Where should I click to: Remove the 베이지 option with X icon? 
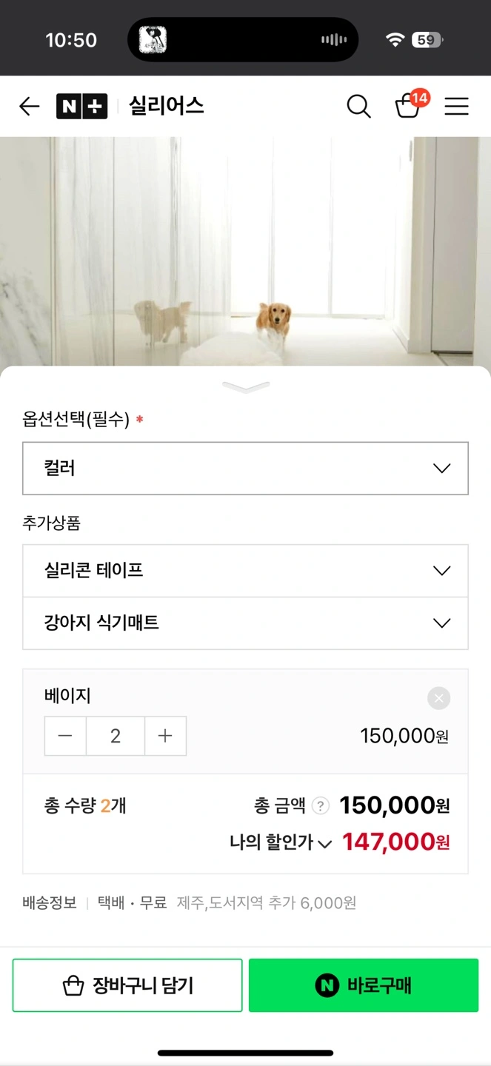coord(438,698)
